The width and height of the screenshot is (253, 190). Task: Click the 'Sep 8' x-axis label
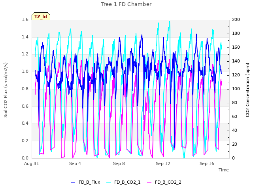119,163
